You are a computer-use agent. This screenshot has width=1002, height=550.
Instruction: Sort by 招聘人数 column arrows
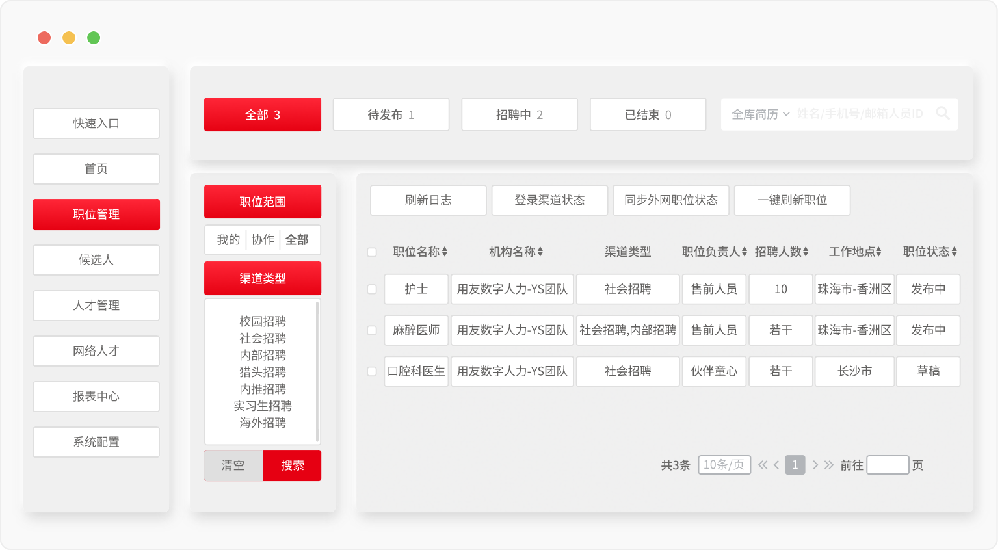(x=806, y=252)
